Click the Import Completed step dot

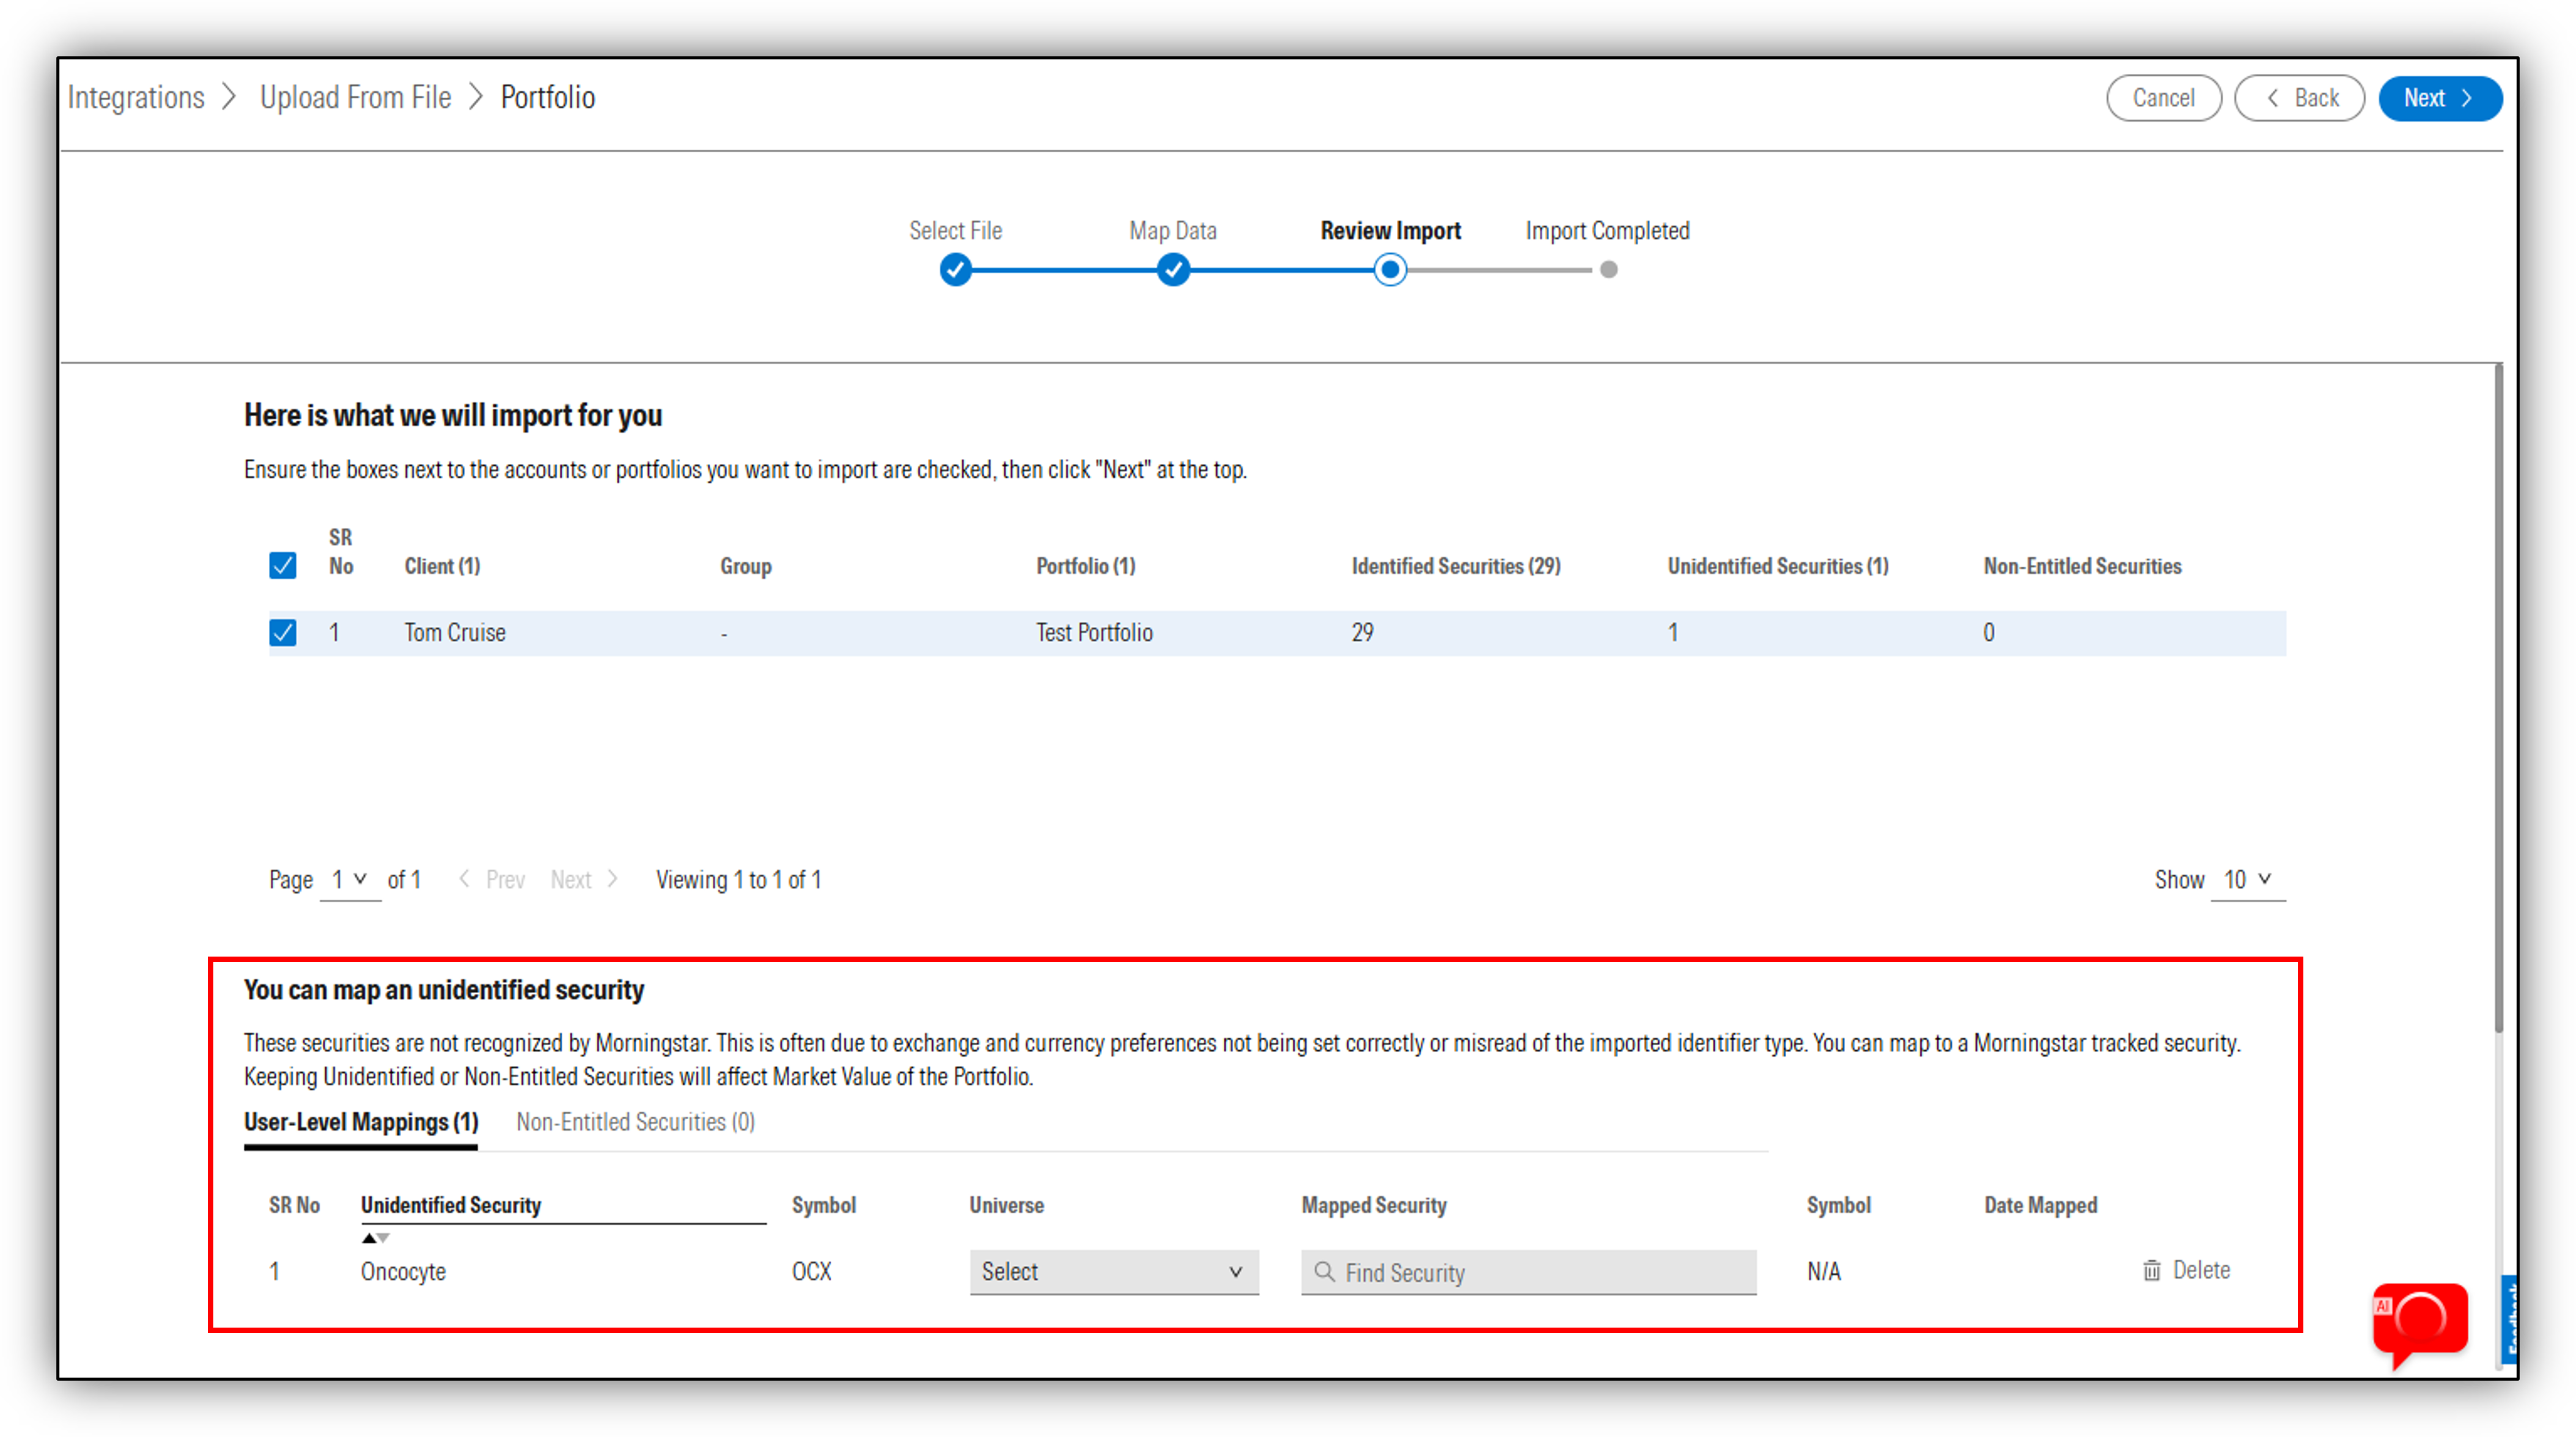[x=1608, y=269]
